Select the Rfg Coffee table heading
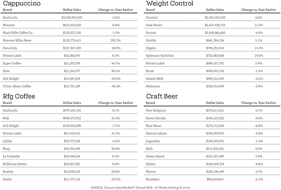The height and width of the screenshot is (190, 281). [x=19, y=97]
